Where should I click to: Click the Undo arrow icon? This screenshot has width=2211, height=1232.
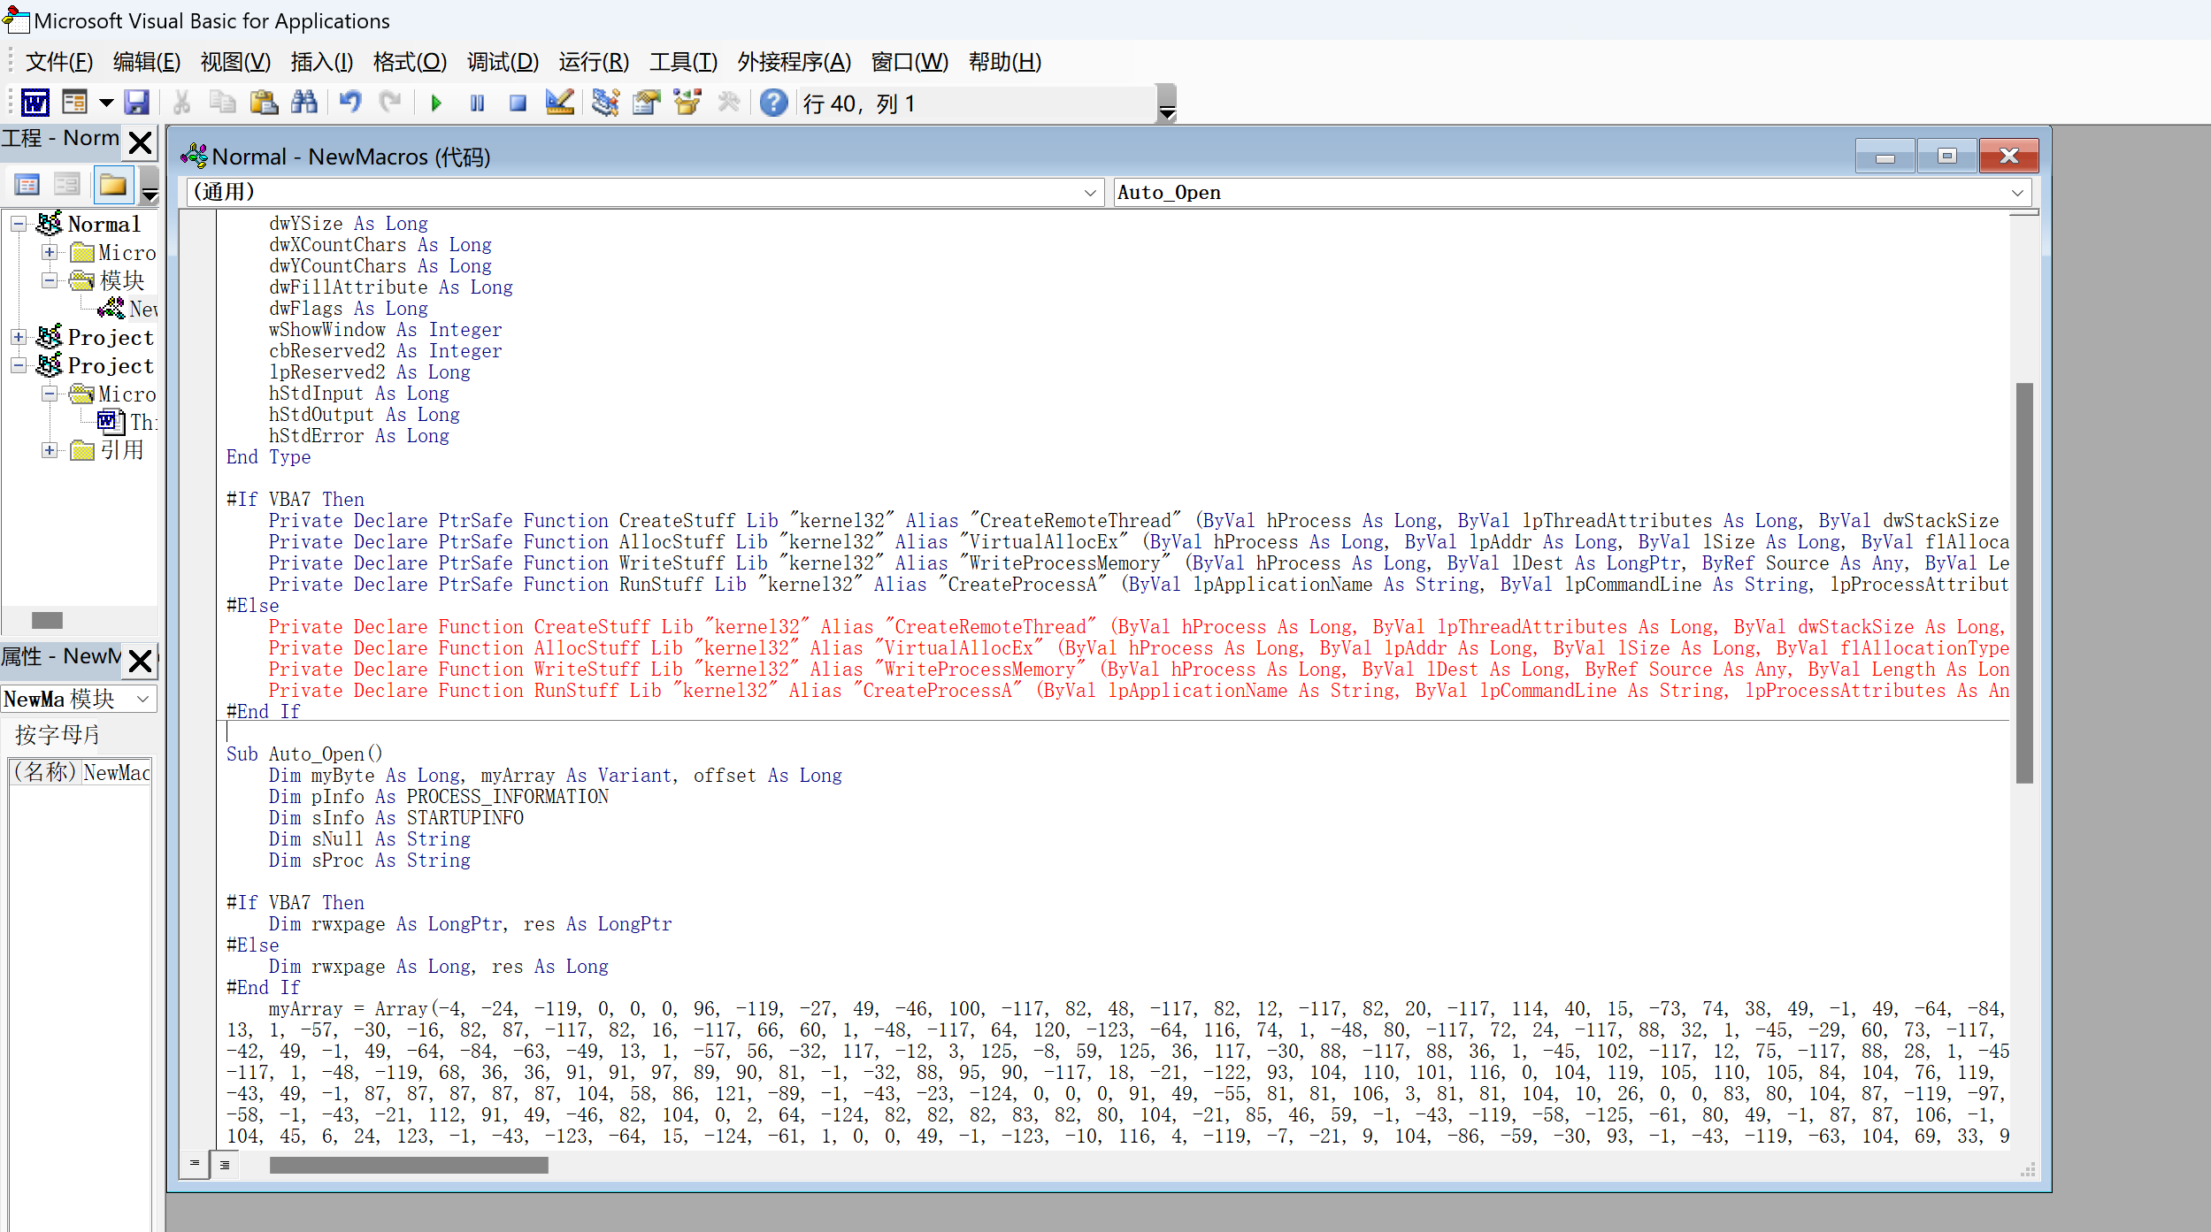[350, 103]
